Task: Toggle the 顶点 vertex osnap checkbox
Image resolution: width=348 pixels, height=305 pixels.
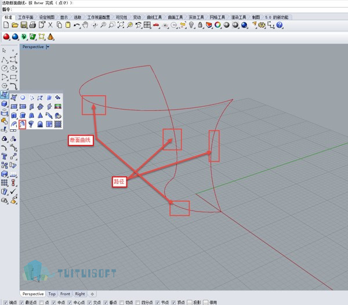Action: click(x=173, y=303)
